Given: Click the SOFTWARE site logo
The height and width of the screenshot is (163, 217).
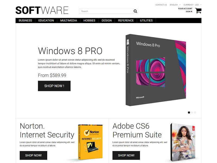Looking at the screenshot, I should (42, 10).
